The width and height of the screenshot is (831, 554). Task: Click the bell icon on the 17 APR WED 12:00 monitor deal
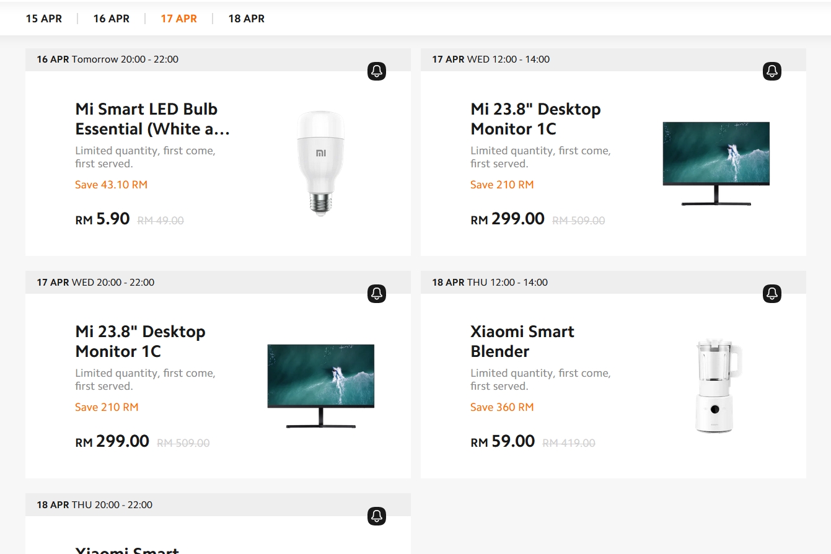771,71
